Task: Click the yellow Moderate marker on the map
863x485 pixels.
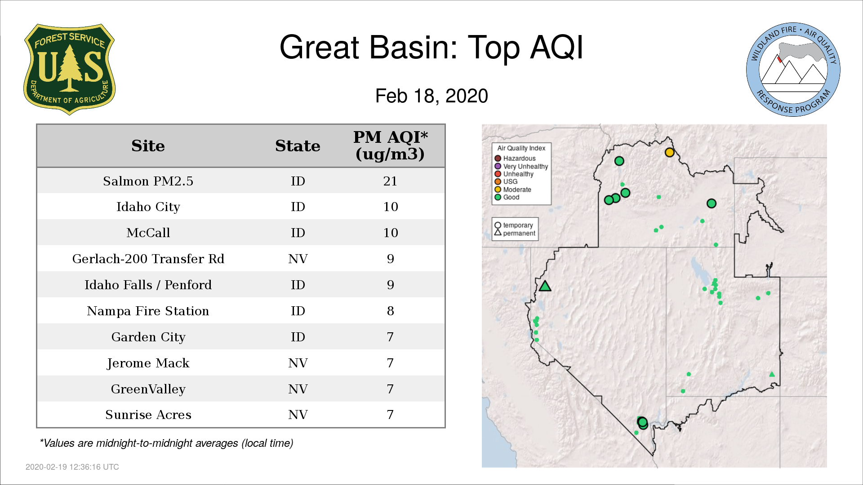Action: pyautogui.click(x=669, y=152)
